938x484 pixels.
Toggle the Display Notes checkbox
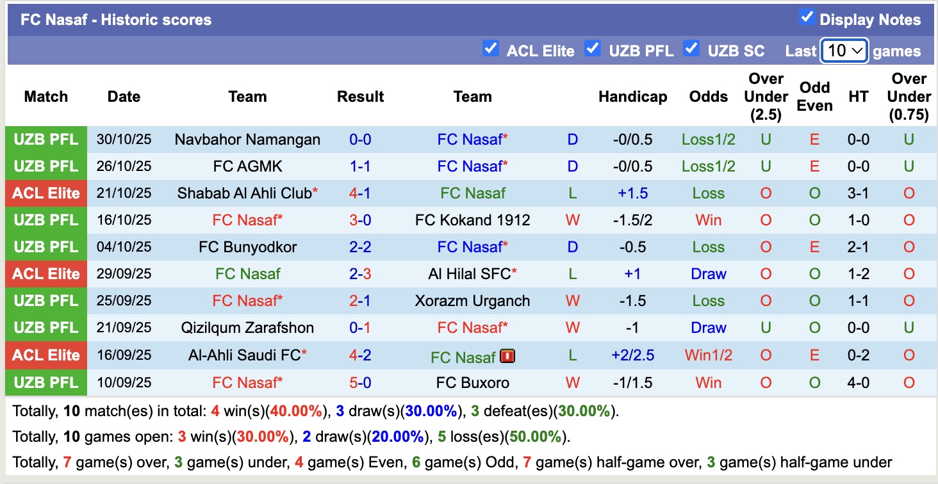[807, 18]
